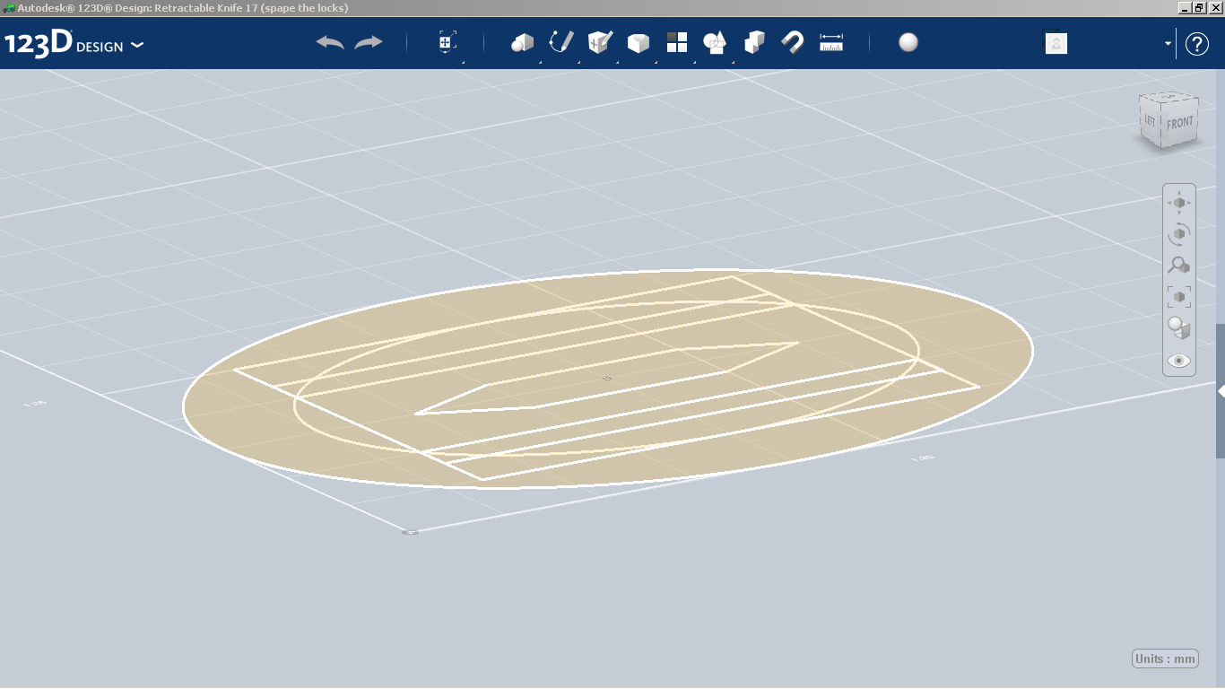1225x689 pixels.
Task: Select the Measure tool
Action: [x=830, y=41]
